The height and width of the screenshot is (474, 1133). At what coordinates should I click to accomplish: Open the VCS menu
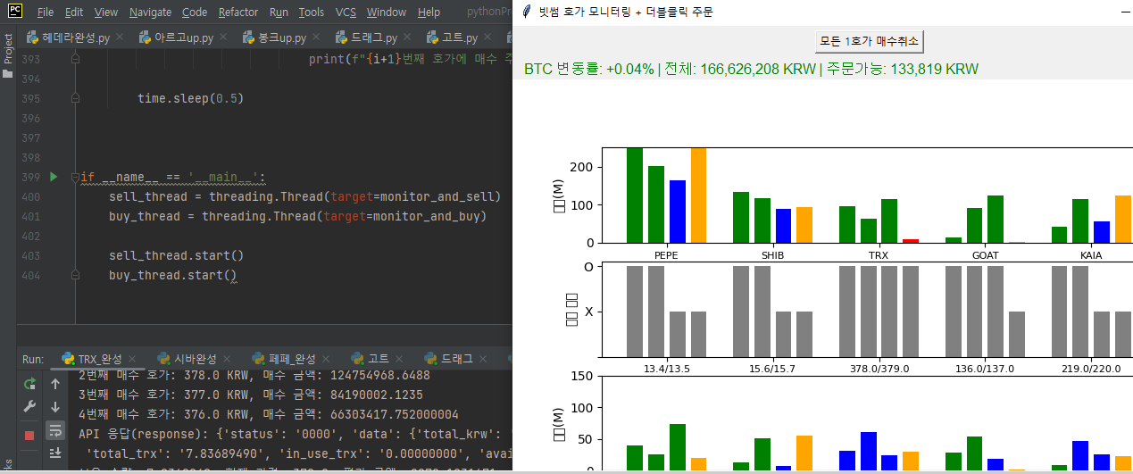(346, 12)
